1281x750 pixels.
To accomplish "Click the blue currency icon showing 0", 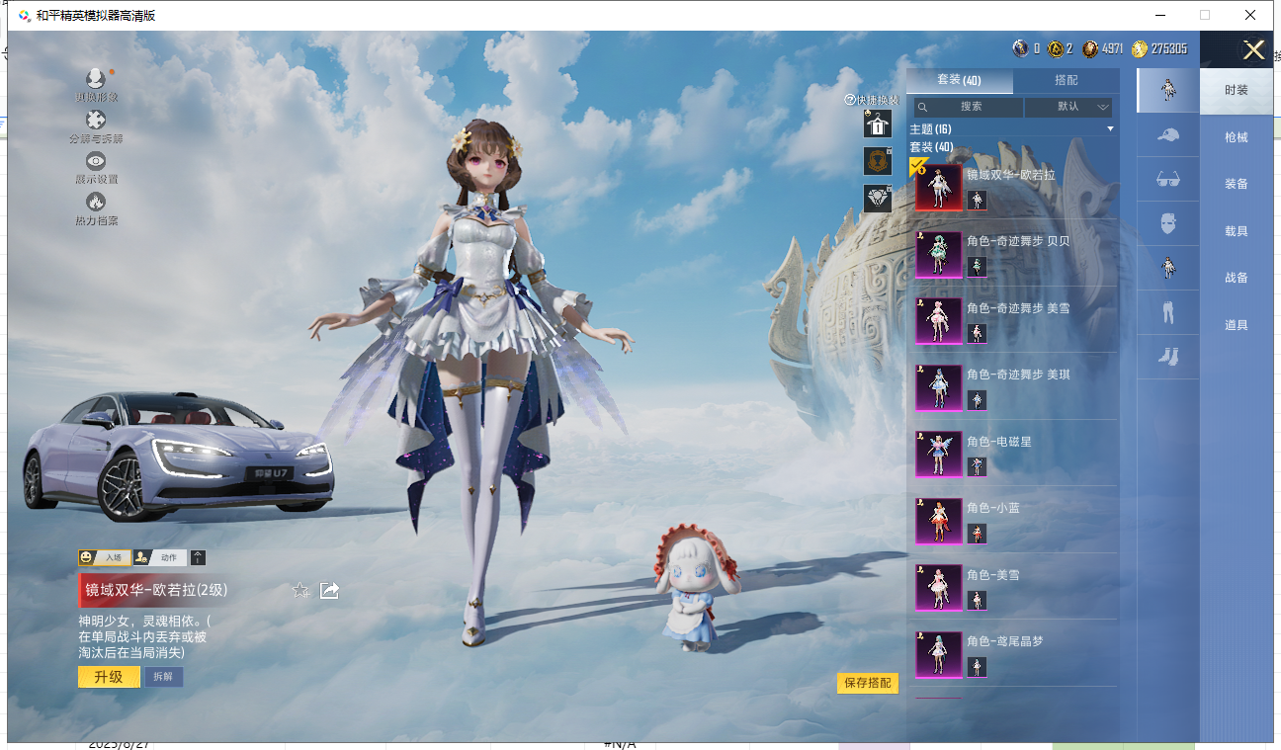I will point(1021,48).
